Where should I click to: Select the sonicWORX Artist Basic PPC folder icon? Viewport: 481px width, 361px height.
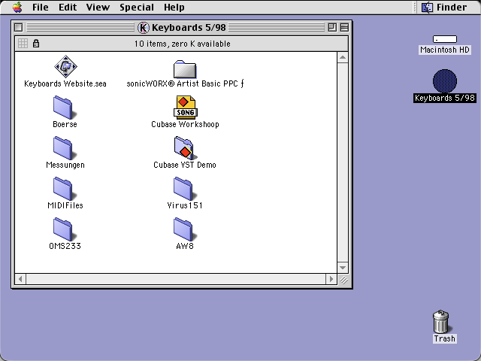185,69
